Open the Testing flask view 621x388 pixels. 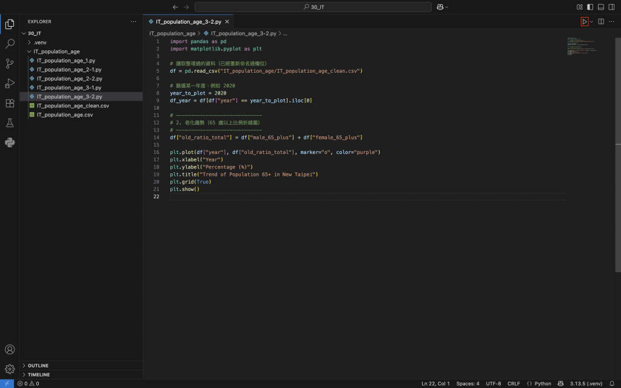point(10,123)
